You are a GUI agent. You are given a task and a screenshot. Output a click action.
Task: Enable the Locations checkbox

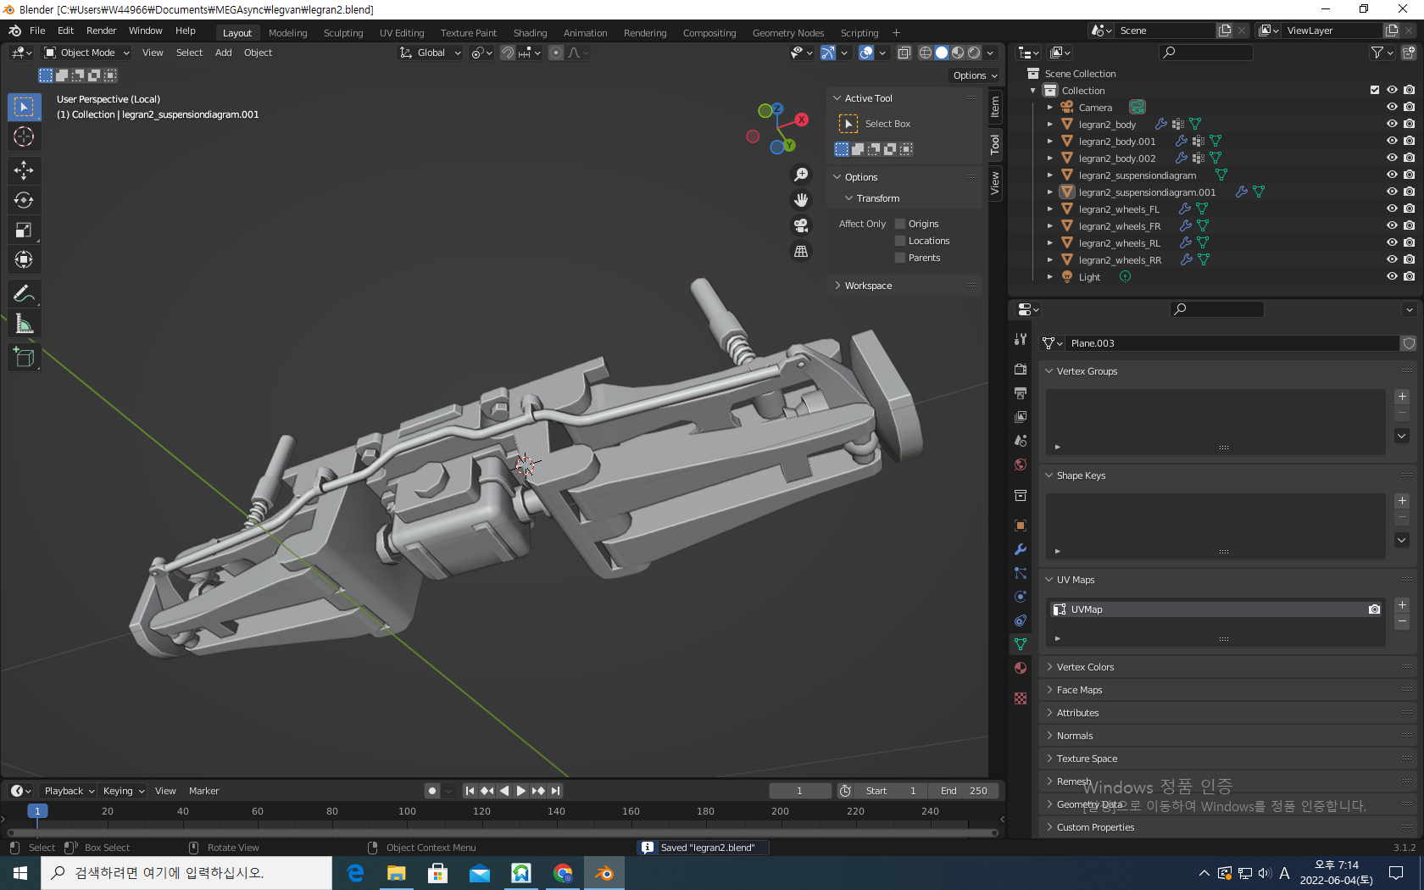tap(900, 241)
